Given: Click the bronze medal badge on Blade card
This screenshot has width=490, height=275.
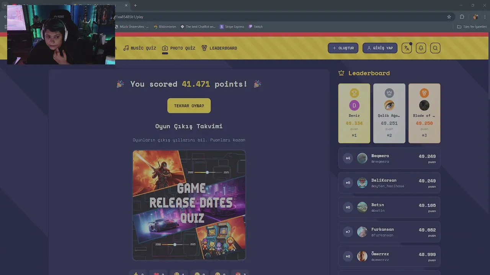Looking at the screenshot, I should pos(424,93).
